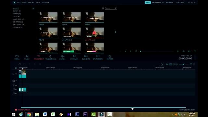The image size is (208, 117).
Task: Stop the preview playback
Action: click(x=136, y=51)
